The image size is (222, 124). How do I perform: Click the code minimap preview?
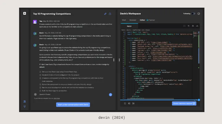tap(195, 34)
